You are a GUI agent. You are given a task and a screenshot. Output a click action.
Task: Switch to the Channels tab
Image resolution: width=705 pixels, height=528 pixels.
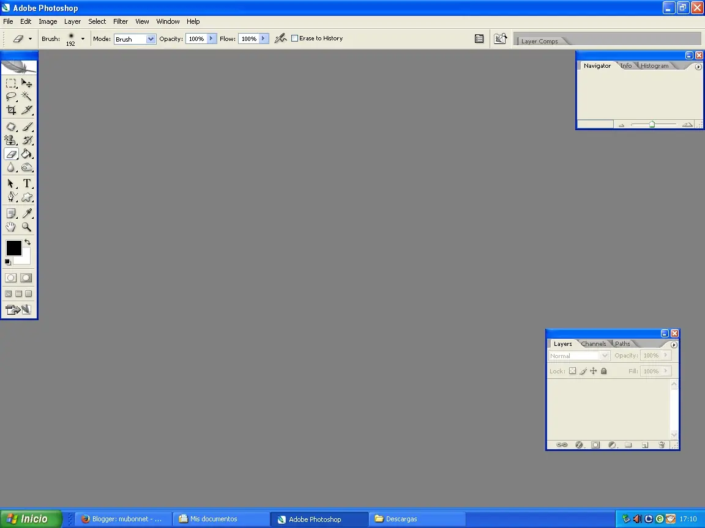593,343
